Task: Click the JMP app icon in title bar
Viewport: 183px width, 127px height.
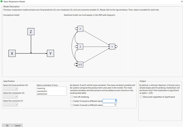Action: coord(2,2)
